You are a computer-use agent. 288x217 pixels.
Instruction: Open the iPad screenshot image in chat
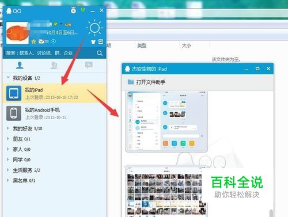[x=166, y=122]
